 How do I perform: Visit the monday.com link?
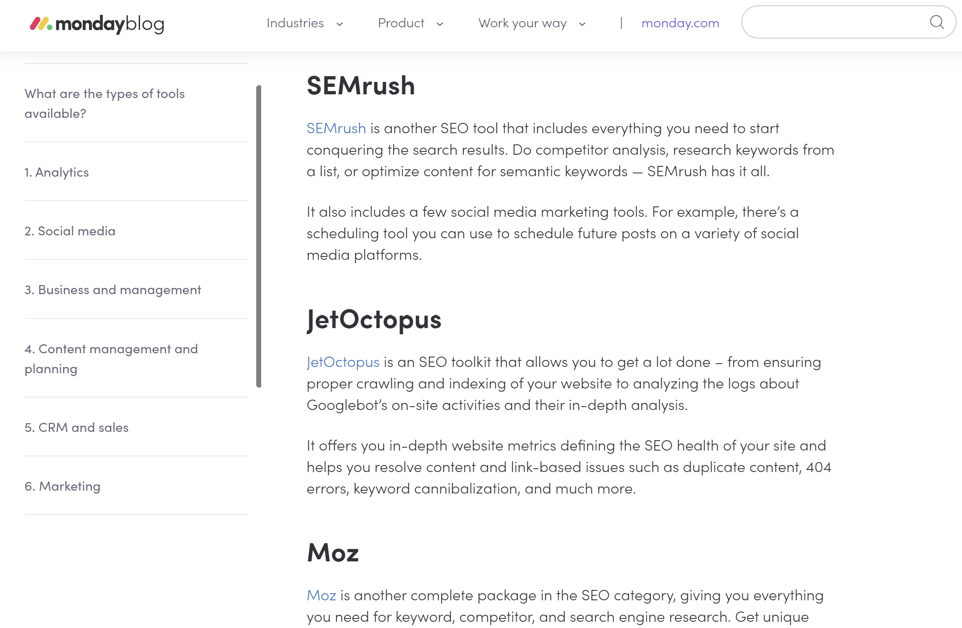[x=680, y=23]
